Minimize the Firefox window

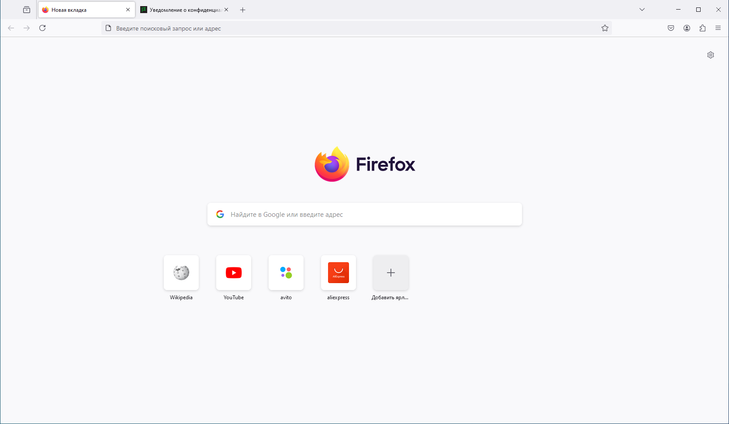[x=678, y=10]
